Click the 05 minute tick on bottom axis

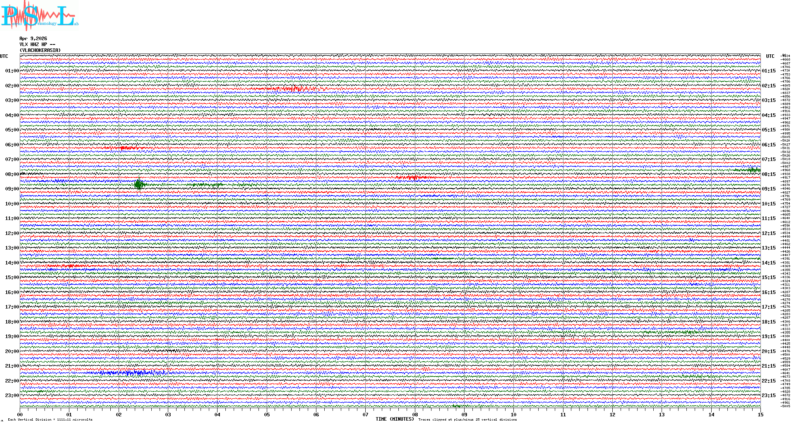pyautogui.click(x=267, y=415)
